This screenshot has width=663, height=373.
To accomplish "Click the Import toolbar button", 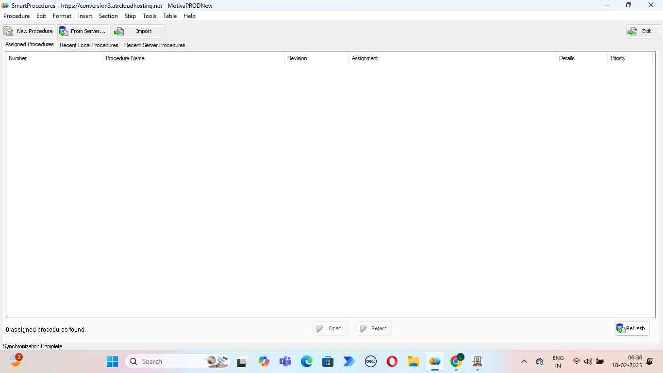I will point(139,31).
